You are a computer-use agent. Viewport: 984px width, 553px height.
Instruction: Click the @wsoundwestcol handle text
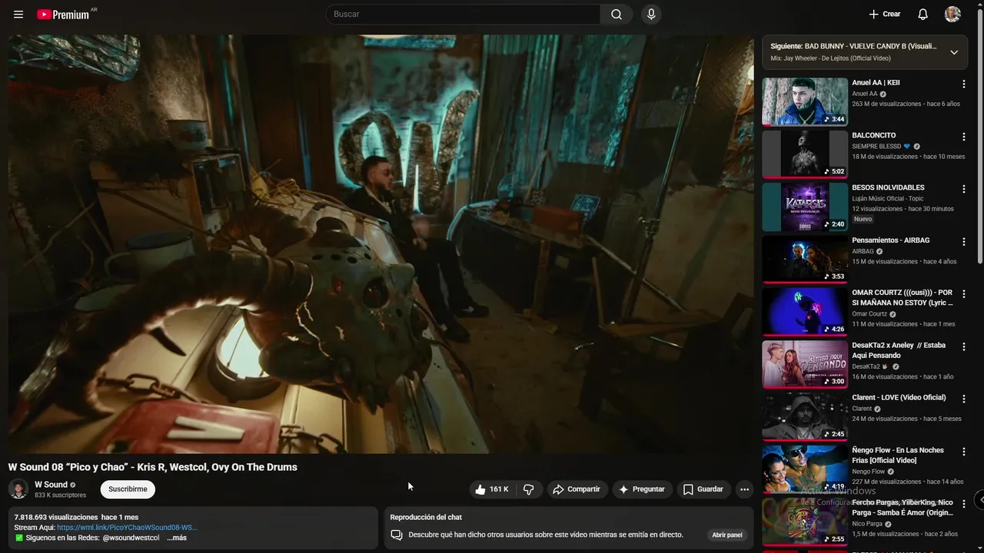pyautogui.click(x=131, y=538)
